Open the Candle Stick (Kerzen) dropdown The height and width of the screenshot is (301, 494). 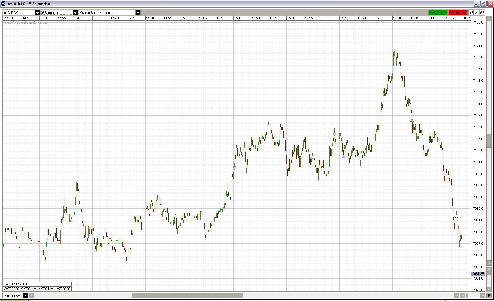click(x=110, y=13)
